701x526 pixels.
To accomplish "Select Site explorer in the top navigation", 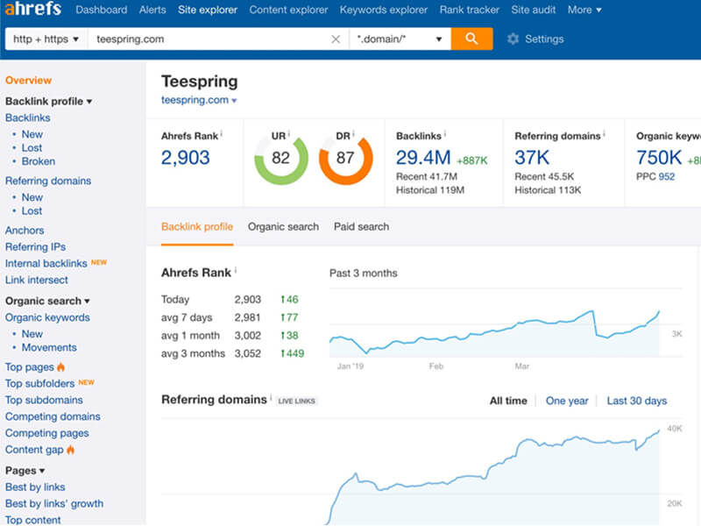I will [x=208, y=10].
